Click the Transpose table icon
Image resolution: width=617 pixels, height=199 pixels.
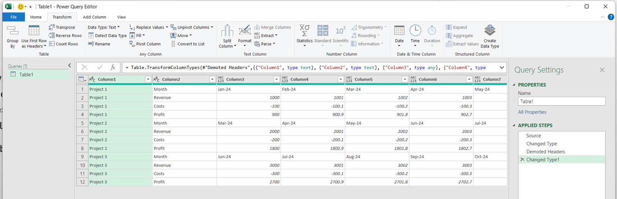tap(52, 27)
